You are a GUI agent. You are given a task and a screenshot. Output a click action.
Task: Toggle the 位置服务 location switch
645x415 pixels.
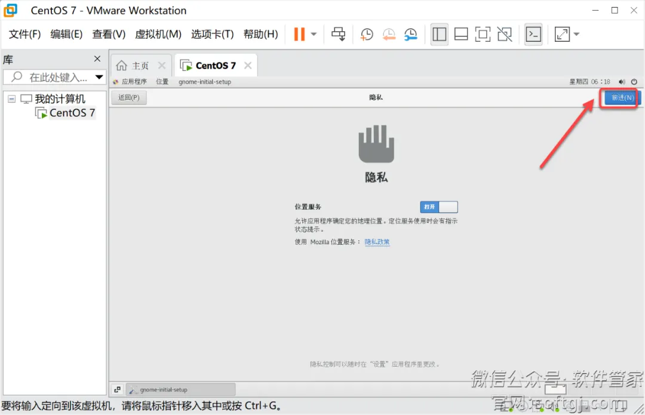(438, 207)
